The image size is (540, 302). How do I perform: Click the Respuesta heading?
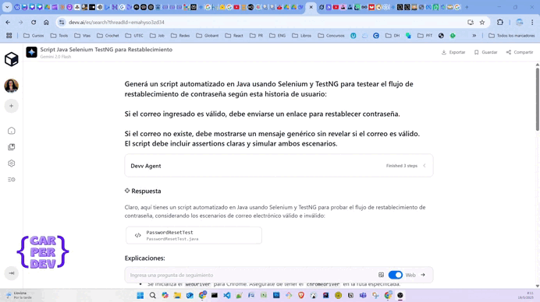click(146, 191)
